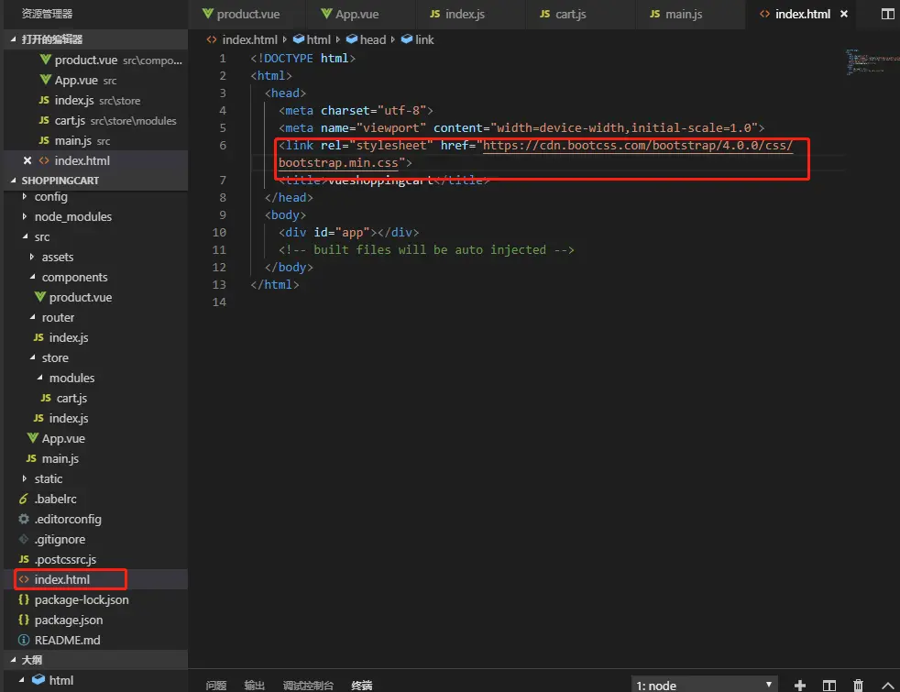Maximize the panel with up chevron

(887, 685)
